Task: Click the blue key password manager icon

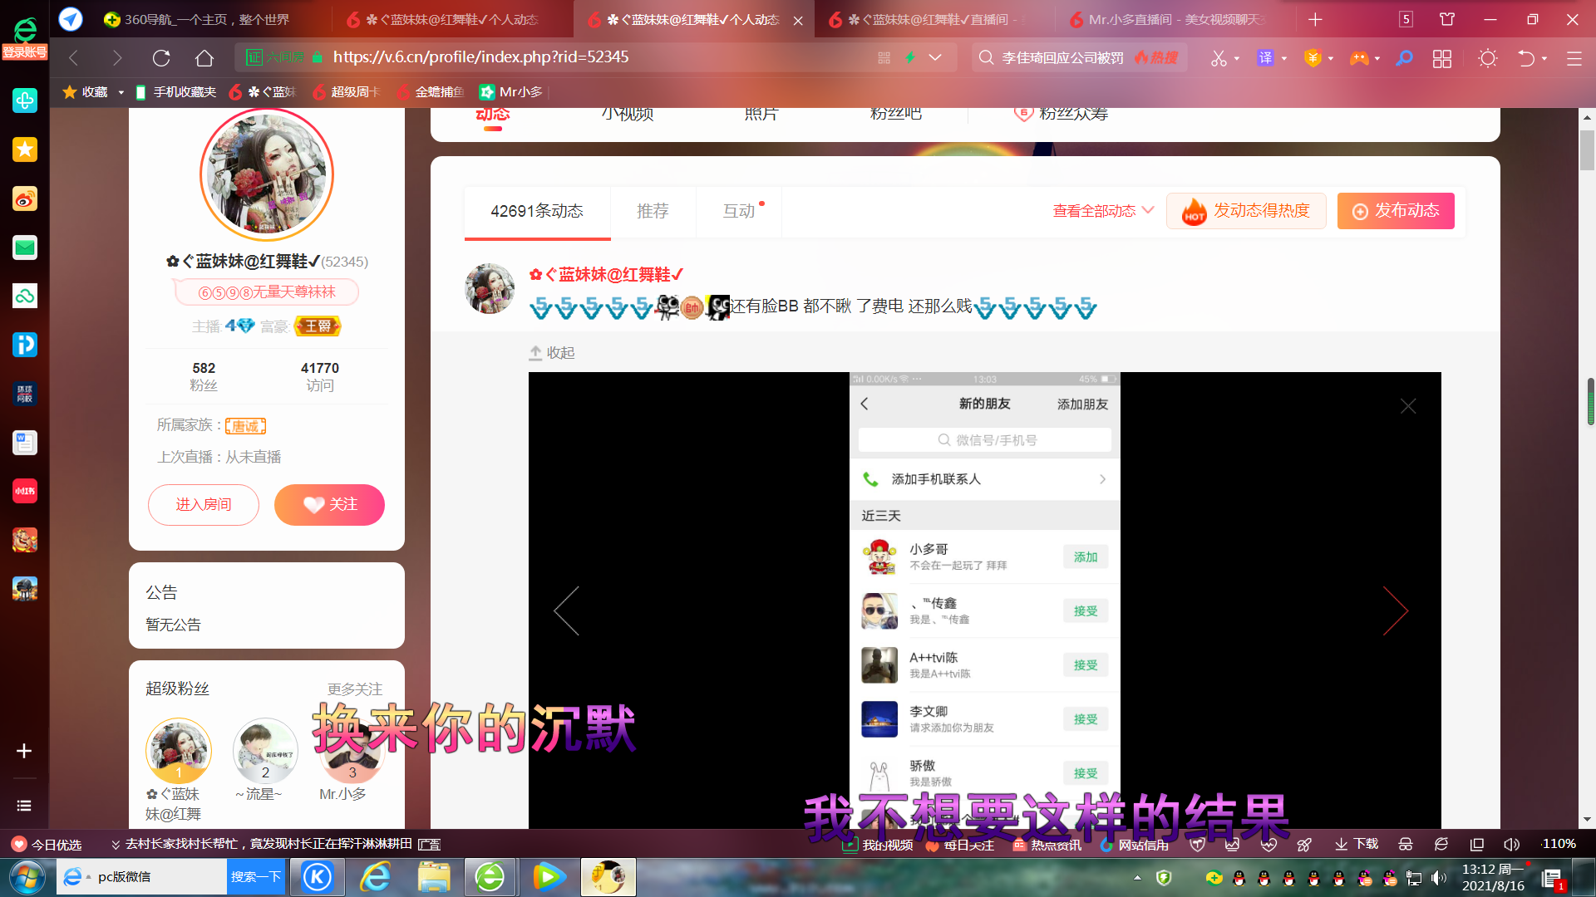Action: (1405, 58)
